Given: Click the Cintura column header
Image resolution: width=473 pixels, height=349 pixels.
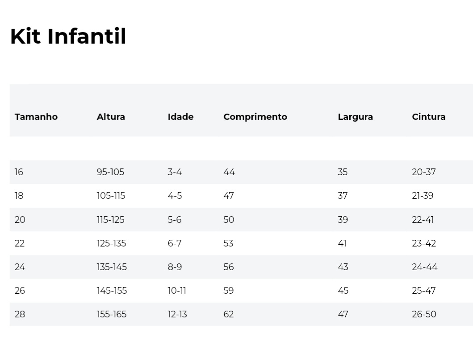Looking at the screenshot, I should [429, 117].
